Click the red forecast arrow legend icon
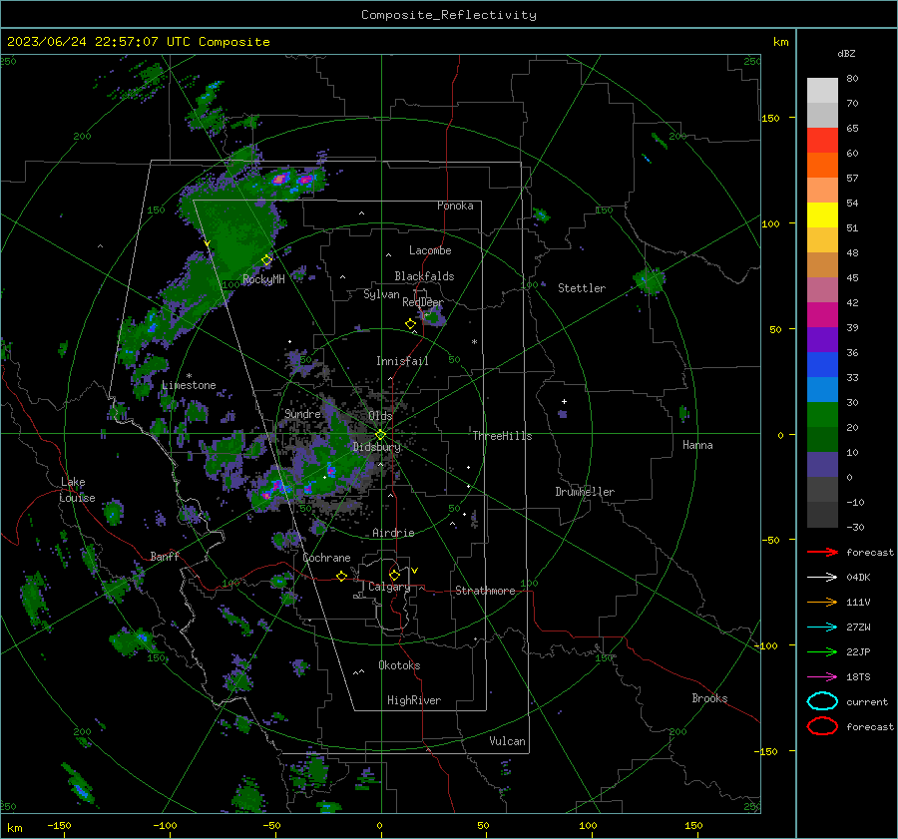The width and height of the screenshot is (898, 839). [822, 552]
